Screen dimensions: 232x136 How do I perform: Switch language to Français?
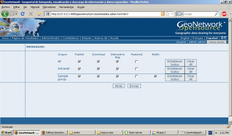pos(198,38)
